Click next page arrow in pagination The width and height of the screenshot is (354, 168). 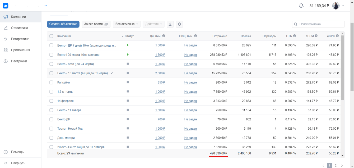click(x=342, y=166)
